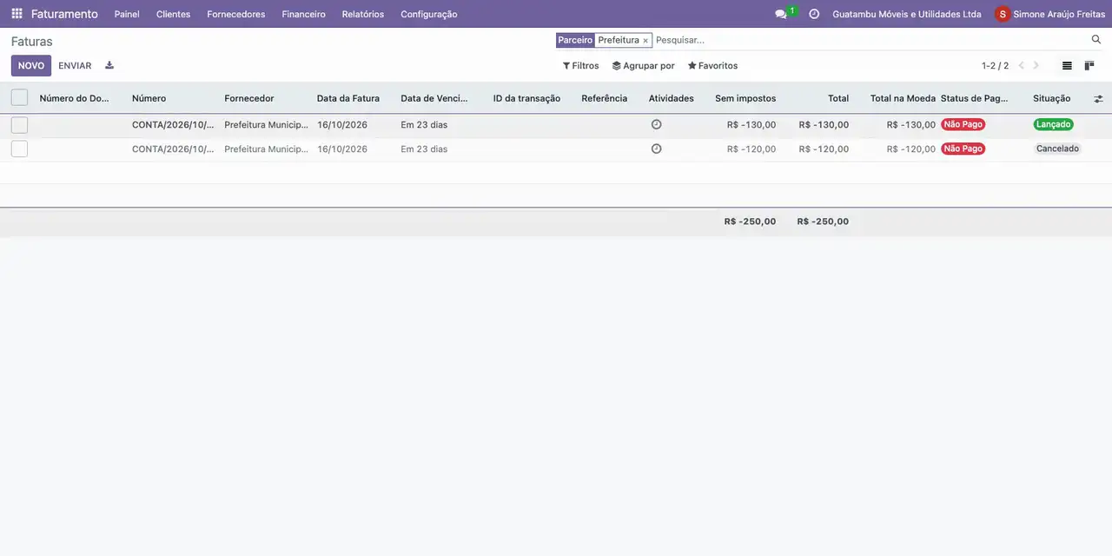Expand the Agrupar por dropdown

(643, 66)
